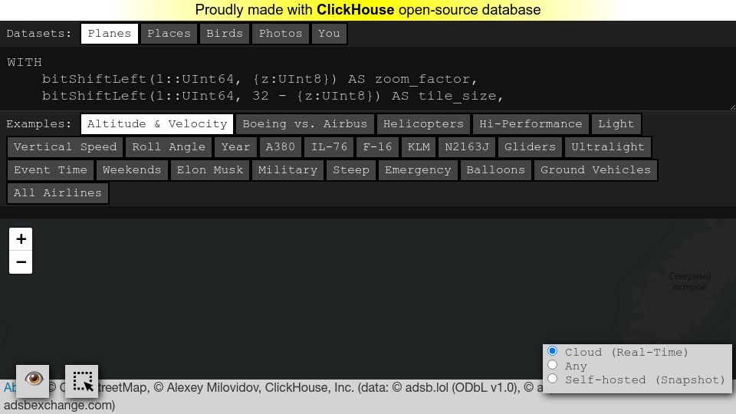This screenshot has height=414, width=736.
Task: Load the Hi-Performance example
Action: (531, 124)
